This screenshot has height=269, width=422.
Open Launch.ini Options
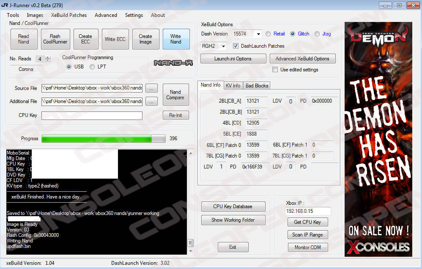tap(233, 59)
